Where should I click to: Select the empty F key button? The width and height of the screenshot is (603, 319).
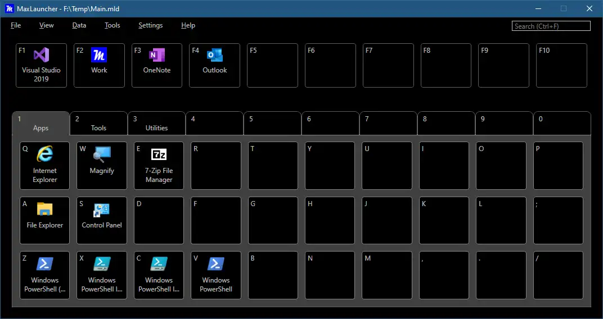point(216,220)
